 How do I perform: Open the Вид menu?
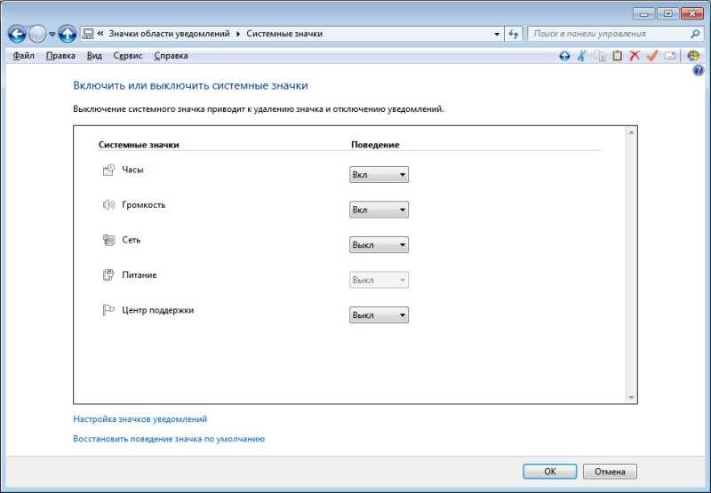pos(94,56)
